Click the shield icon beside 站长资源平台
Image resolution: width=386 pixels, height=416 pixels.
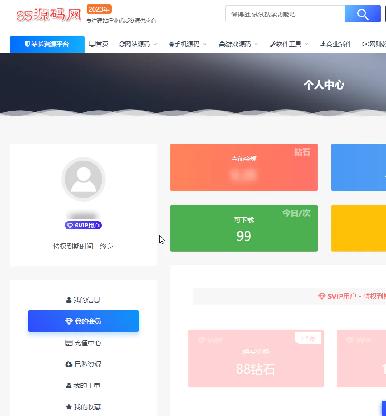27,44
